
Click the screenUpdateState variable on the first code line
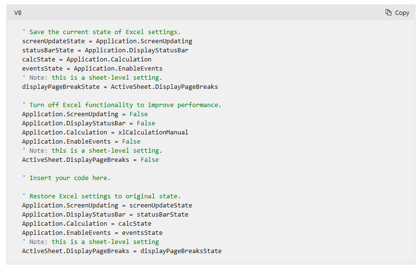pyautogui.click(x=53, y=41)
